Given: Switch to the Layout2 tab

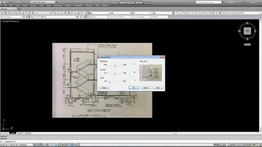Looking at the screenshot, I should (x=27, y=133).
